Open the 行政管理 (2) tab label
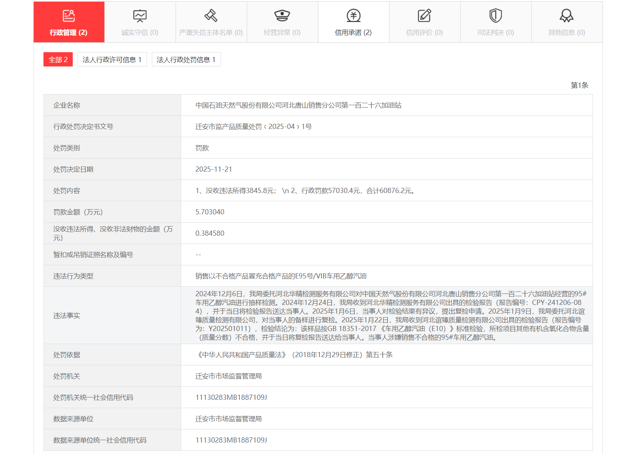The width and height of the screenshot is (625, 454). tap(68, 32)
